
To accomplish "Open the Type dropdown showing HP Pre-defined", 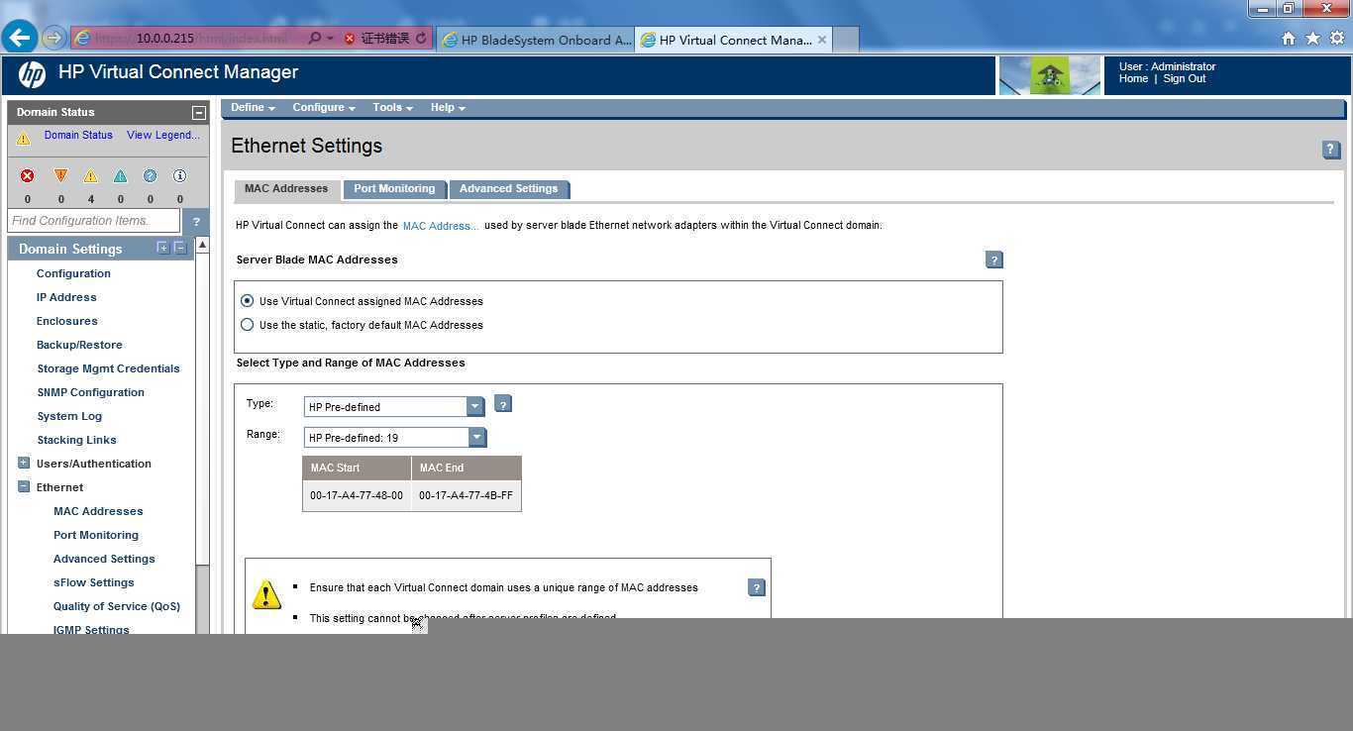I will coord(393,406).
